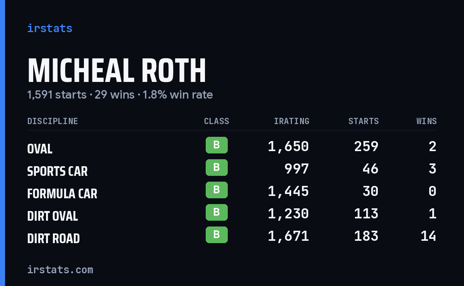464x286 pixels.
Task: Select the SPORTS CAR discipline row
Action: point(232,169)
